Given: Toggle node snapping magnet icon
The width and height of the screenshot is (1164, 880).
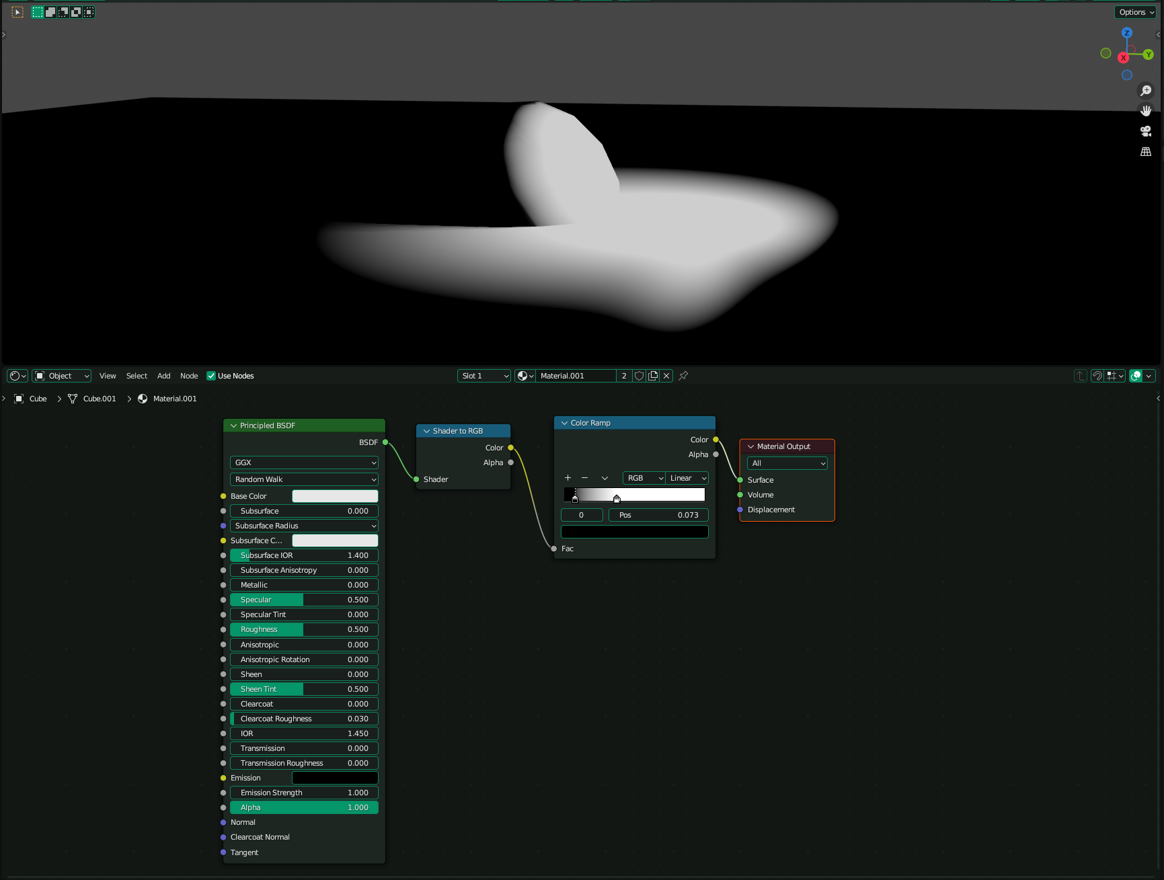Looking at the screenshot, I should (1097, 376).
